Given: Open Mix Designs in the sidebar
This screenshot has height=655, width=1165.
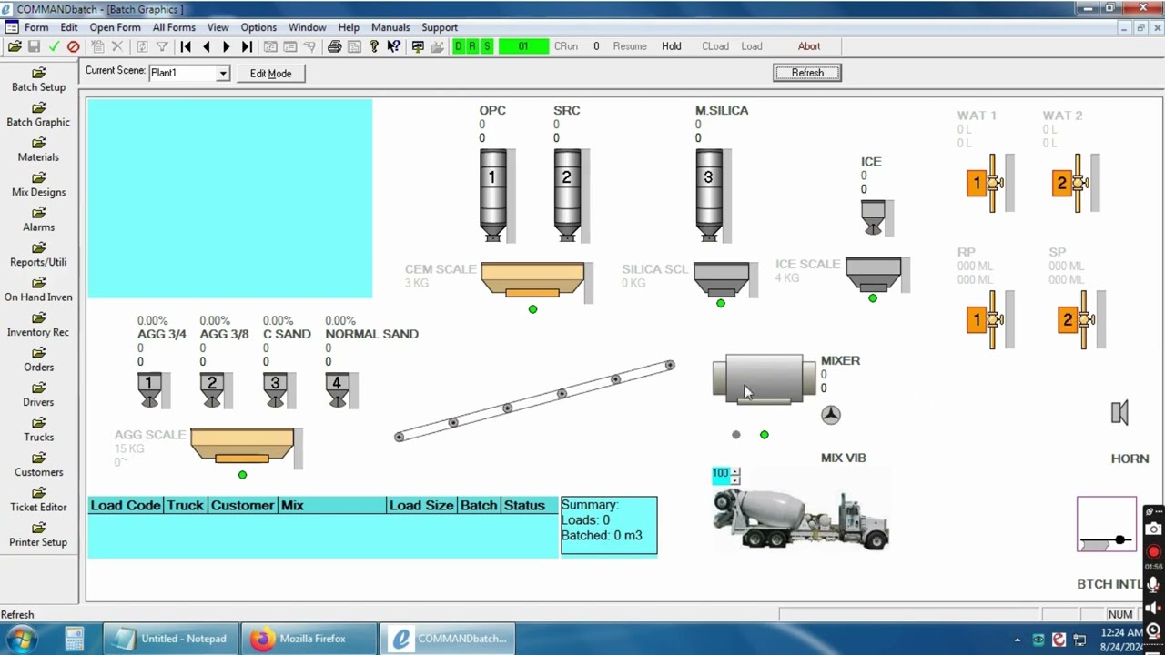Looking at the screenshot, I should [38, 185].
